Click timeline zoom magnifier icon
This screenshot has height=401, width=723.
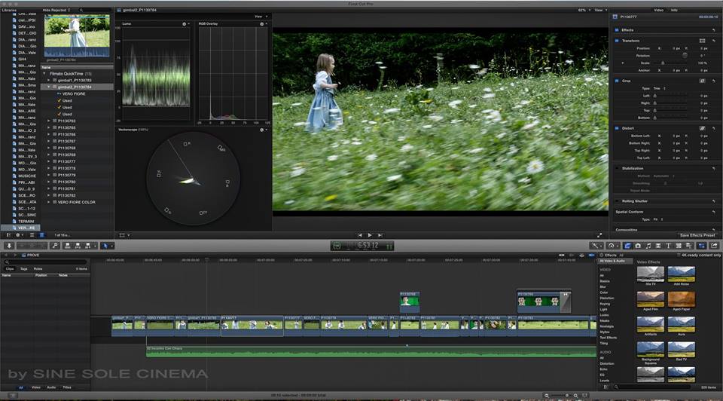[x=576, y=396]
